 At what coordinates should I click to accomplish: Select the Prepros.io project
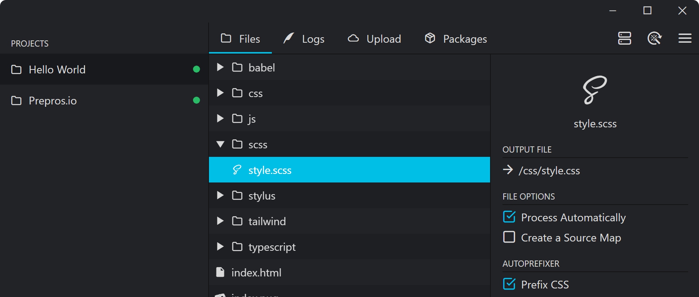point(104,100)
